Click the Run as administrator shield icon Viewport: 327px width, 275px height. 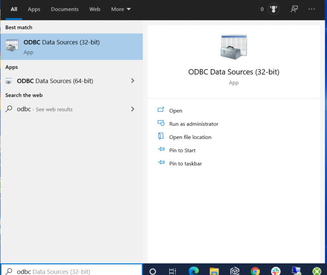pyautogui.click(x=161, y=123)
